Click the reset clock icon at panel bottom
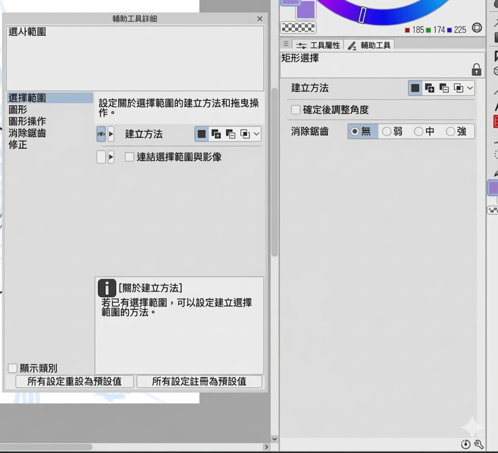Image resolution: width=498 pixels, height=453 pixels. [466, 444]
